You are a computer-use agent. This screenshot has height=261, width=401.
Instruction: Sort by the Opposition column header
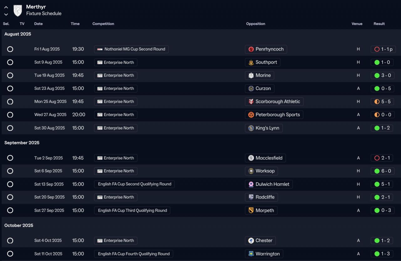pyautogui.click(x=256, y=24)
